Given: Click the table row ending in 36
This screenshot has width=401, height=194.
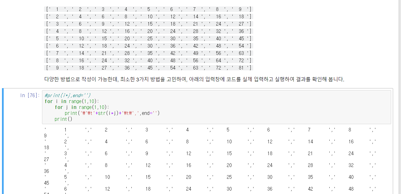Looking at the screenshot, I should (149, 31).
